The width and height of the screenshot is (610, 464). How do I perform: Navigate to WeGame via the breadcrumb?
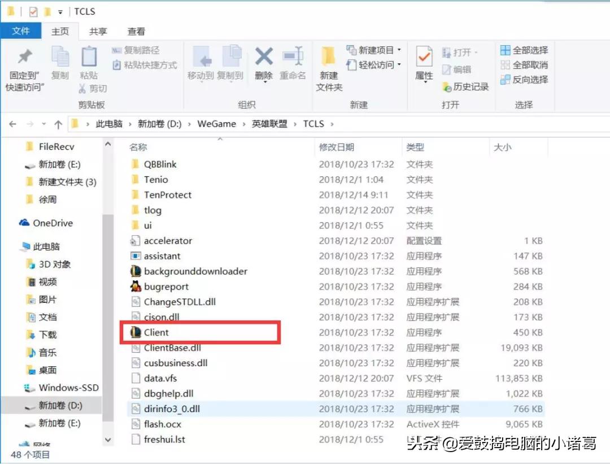[x=216, y=124]
